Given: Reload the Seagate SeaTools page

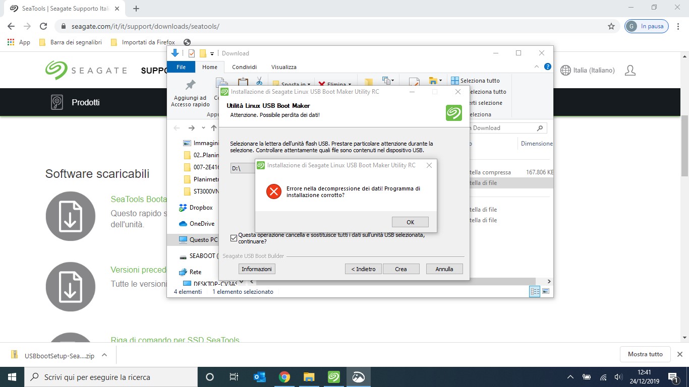Looking at the screenshot, I should [x=43, y=26].
